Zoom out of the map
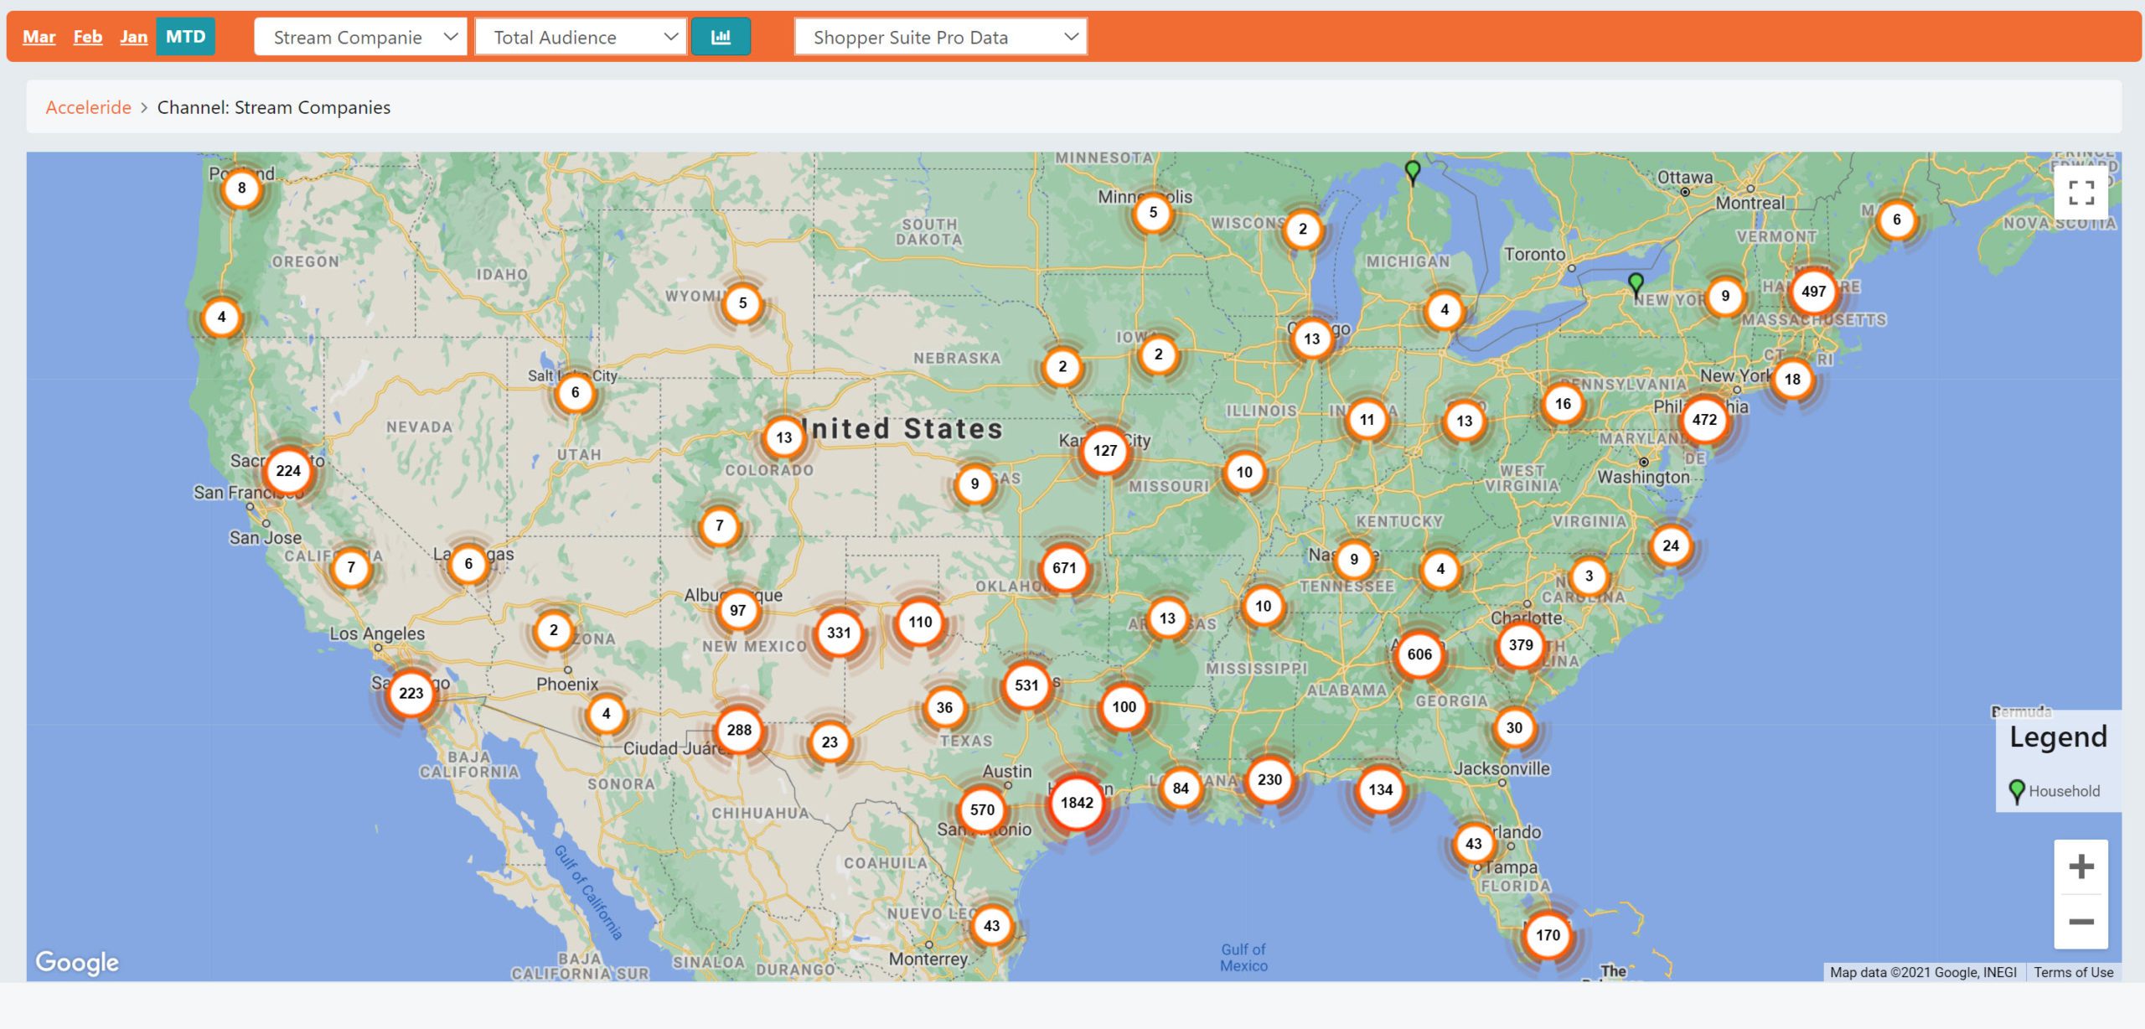Viewport: 2145px width, 1029px height. tap(2081, 922)
